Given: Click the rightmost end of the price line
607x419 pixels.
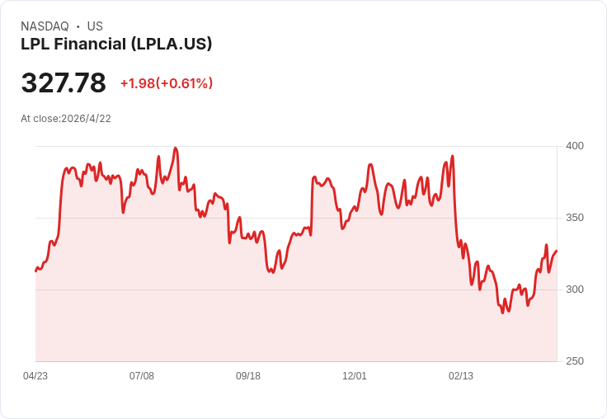Looking at the screenshot, I should coord(557,251).
